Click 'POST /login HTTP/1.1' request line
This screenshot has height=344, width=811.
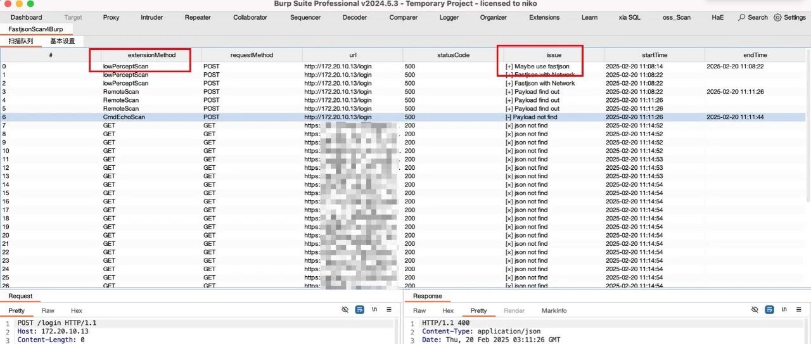click(x=57, y=323)
